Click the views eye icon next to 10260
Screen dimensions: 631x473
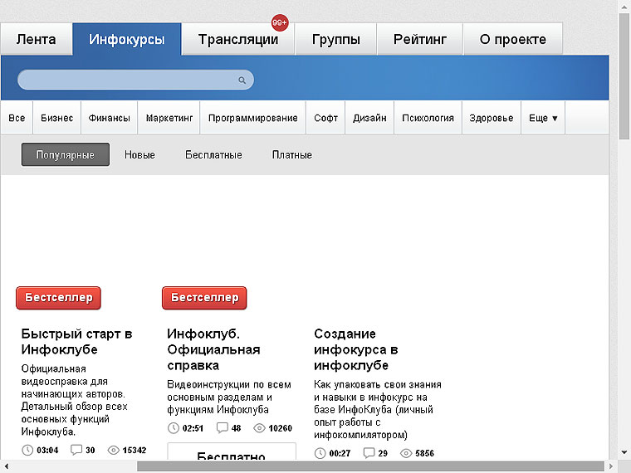click(x=260, y=428)
